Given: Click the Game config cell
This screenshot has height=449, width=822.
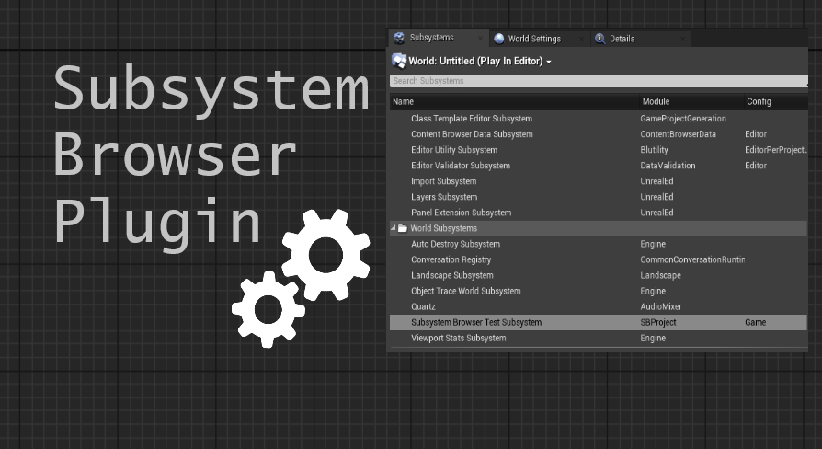Looking at the screenshot, I should click(755, 323).
